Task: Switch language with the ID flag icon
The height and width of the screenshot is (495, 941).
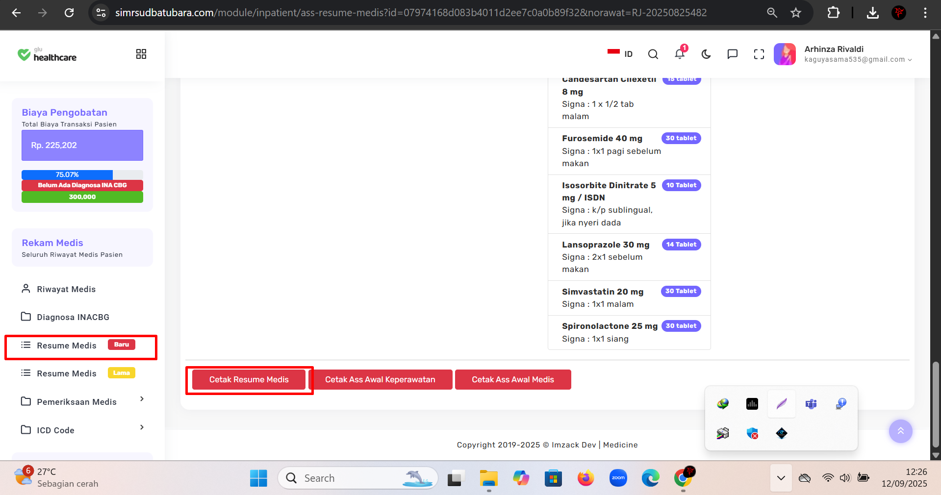Action: pyautogui.click(x=620, y=54)
